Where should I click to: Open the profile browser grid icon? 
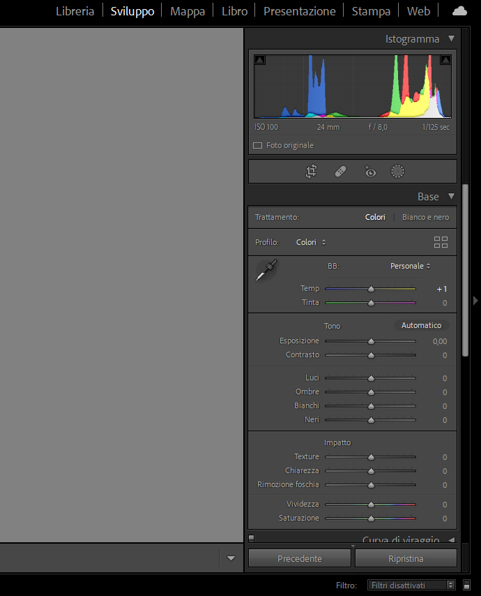(x=441, y=242)
